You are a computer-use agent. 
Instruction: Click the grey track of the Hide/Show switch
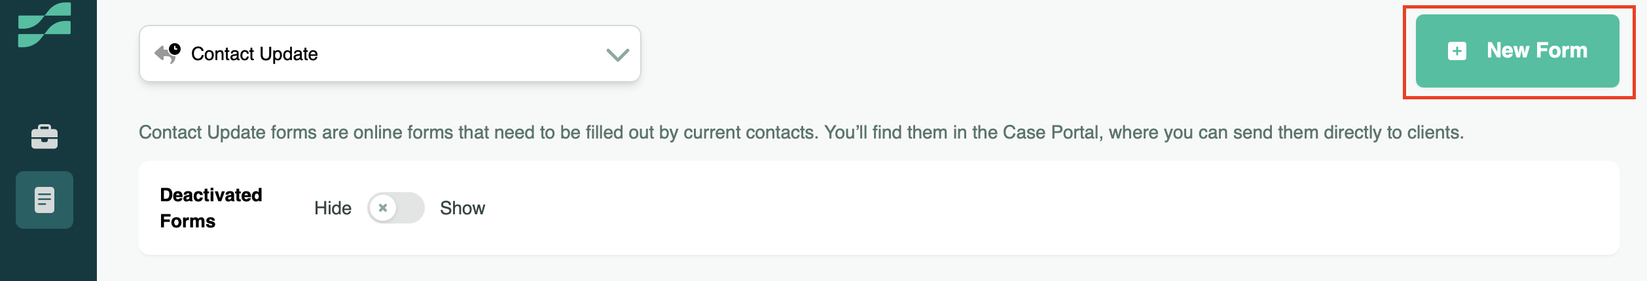(x=411, y=208)
